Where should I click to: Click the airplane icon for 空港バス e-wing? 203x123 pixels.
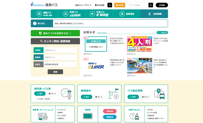92,14
